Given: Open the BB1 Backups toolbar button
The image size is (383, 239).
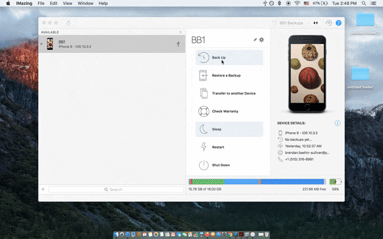Looking at the screenshot, I should pos(288,23).
